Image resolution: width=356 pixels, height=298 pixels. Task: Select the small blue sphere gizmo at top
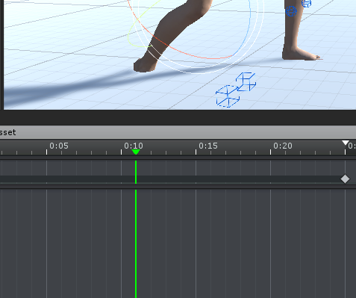click(306, 4)
